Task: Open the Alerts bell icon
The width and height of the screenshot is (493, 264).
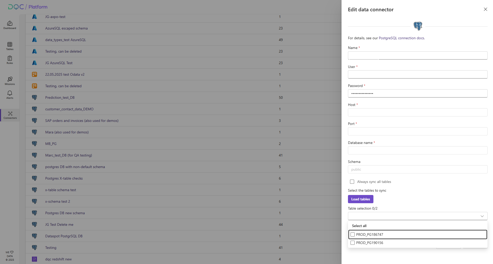Action: coord(10,95)
